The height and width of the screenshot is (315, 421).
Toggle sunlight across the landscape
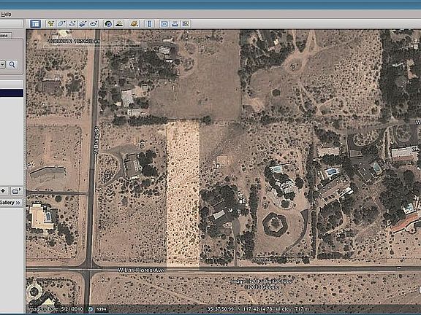tap(119, 24)
